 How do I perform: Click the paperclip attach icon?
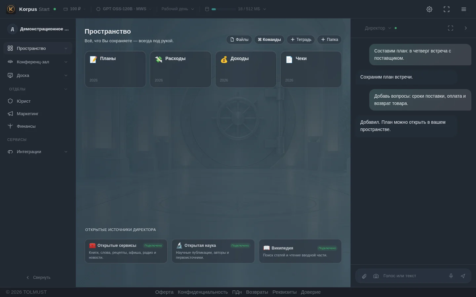364,276
